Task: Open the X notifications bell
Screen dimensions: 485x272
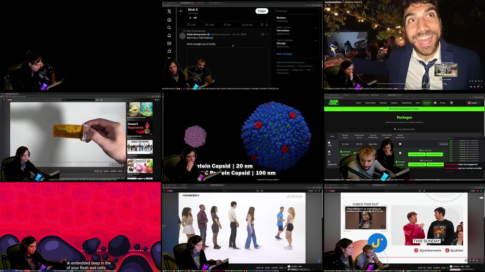Action: [x=169, y=36]
